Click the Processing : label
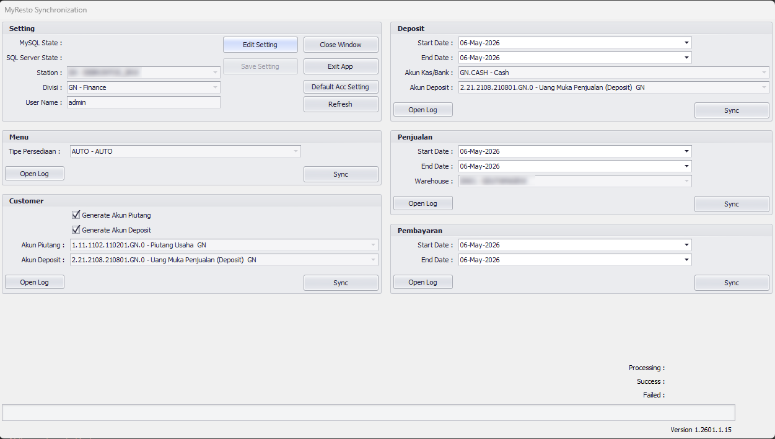Screen dimensions: 775x439 click(x=647, y=368)
